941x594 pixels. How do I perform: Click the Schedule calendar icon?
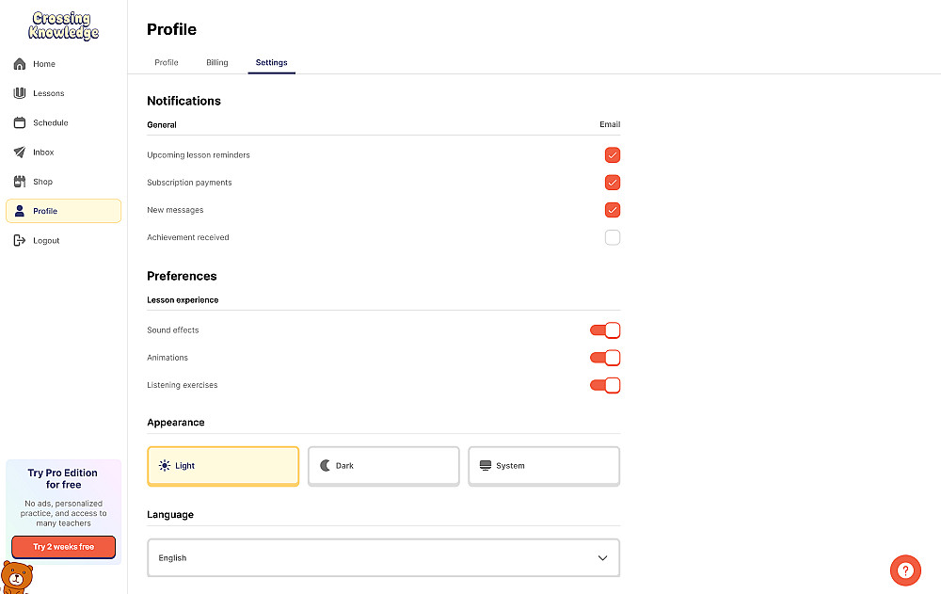point(19,122)
